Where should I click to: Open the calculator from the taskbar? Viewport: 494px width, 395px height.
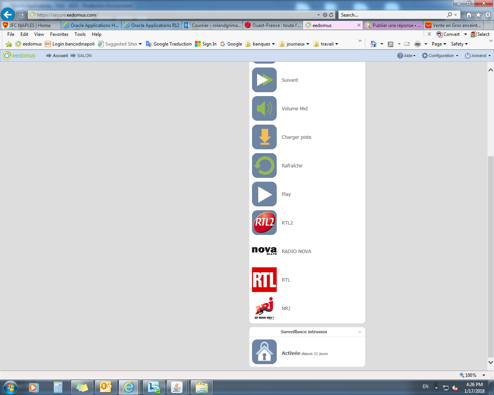tap(58, 387)
